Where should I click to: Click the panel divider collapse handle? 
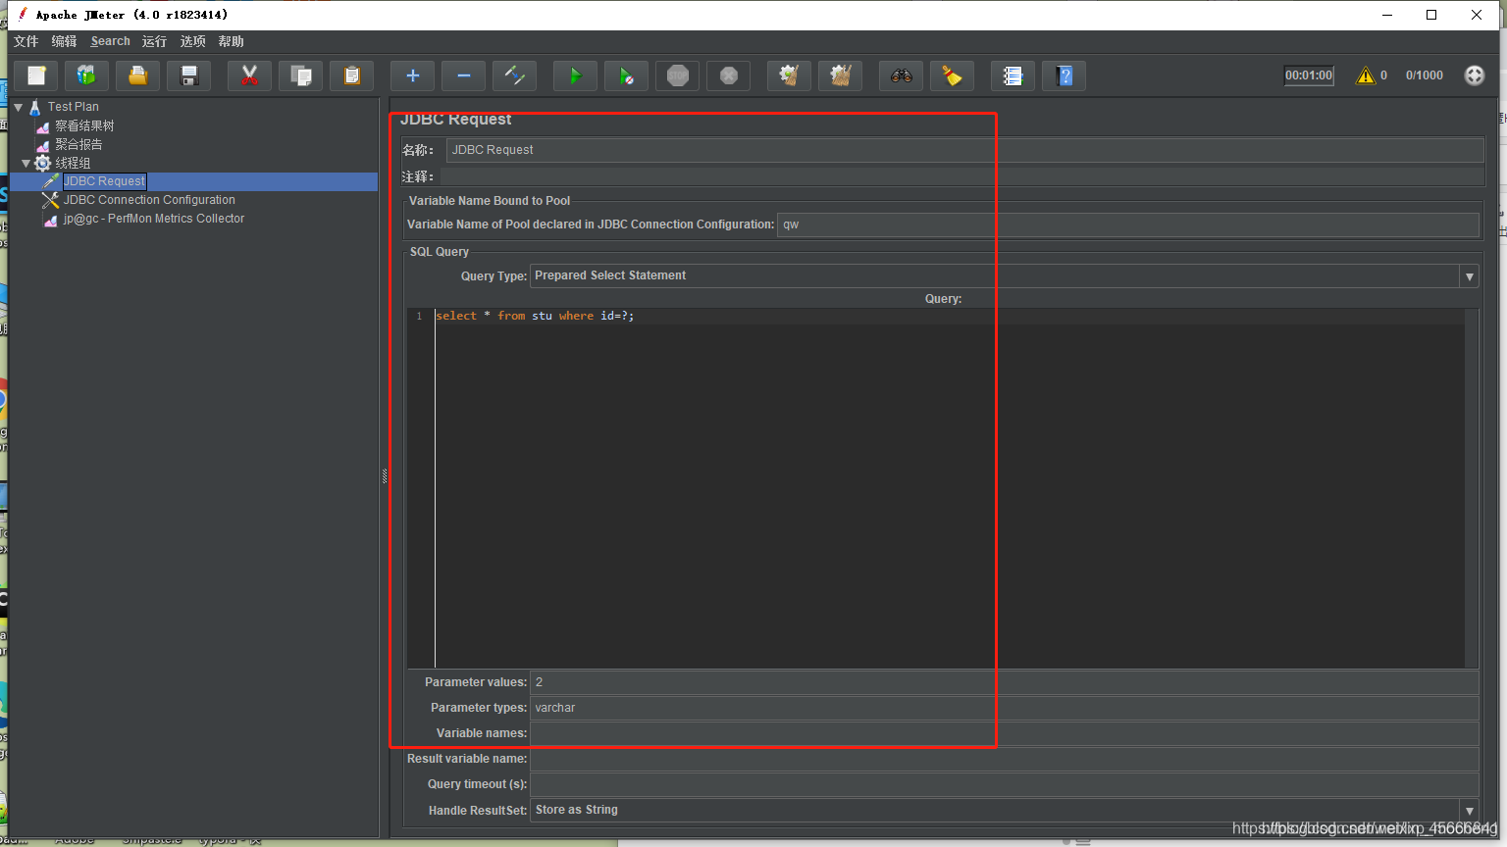(385, 476)
